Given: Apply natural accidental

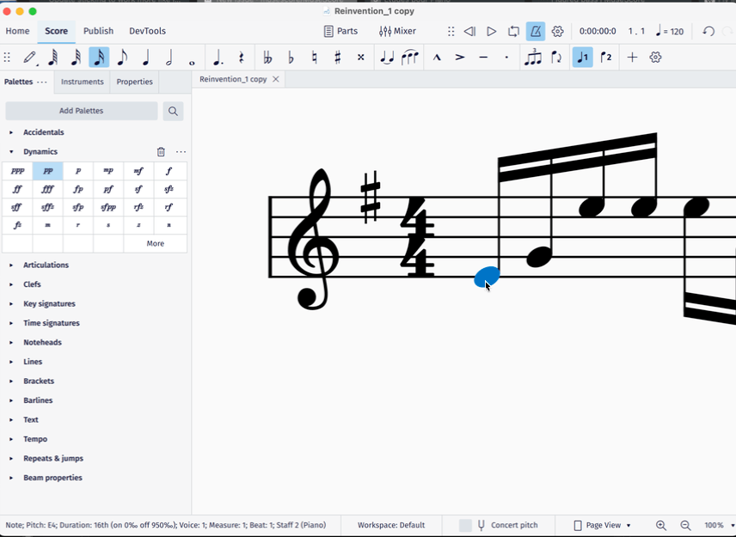Looking at the screenshot, I should (314, 58).
